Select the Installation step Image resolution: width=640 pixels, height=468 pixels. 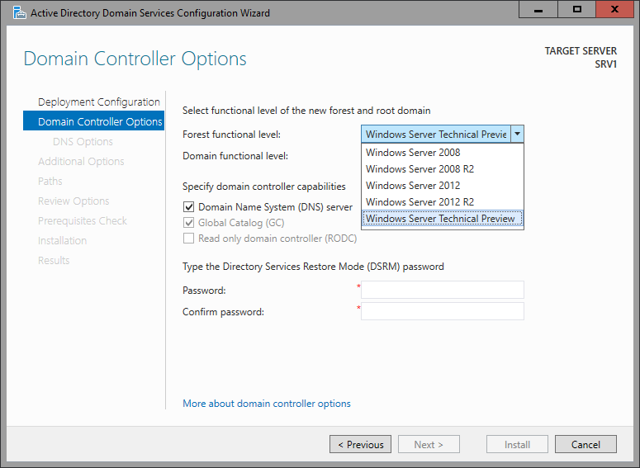[x=63, y=240]
